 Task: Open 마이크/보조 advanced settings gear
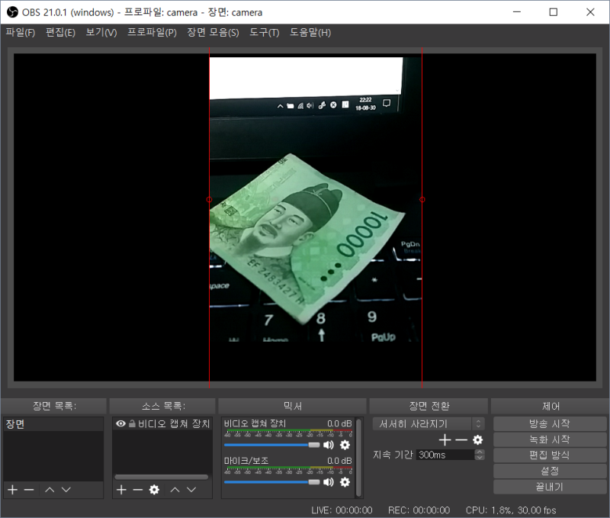click(345, 483)
